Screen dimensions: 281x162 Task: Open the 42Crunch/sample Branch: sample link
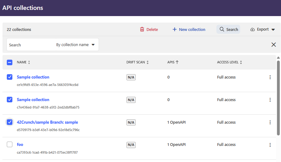(x=47, y=122)
